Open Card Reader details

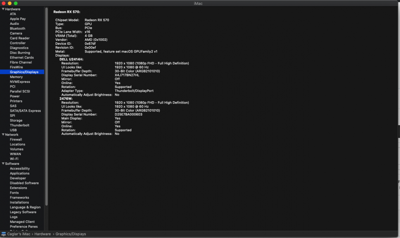click(20, 38)
